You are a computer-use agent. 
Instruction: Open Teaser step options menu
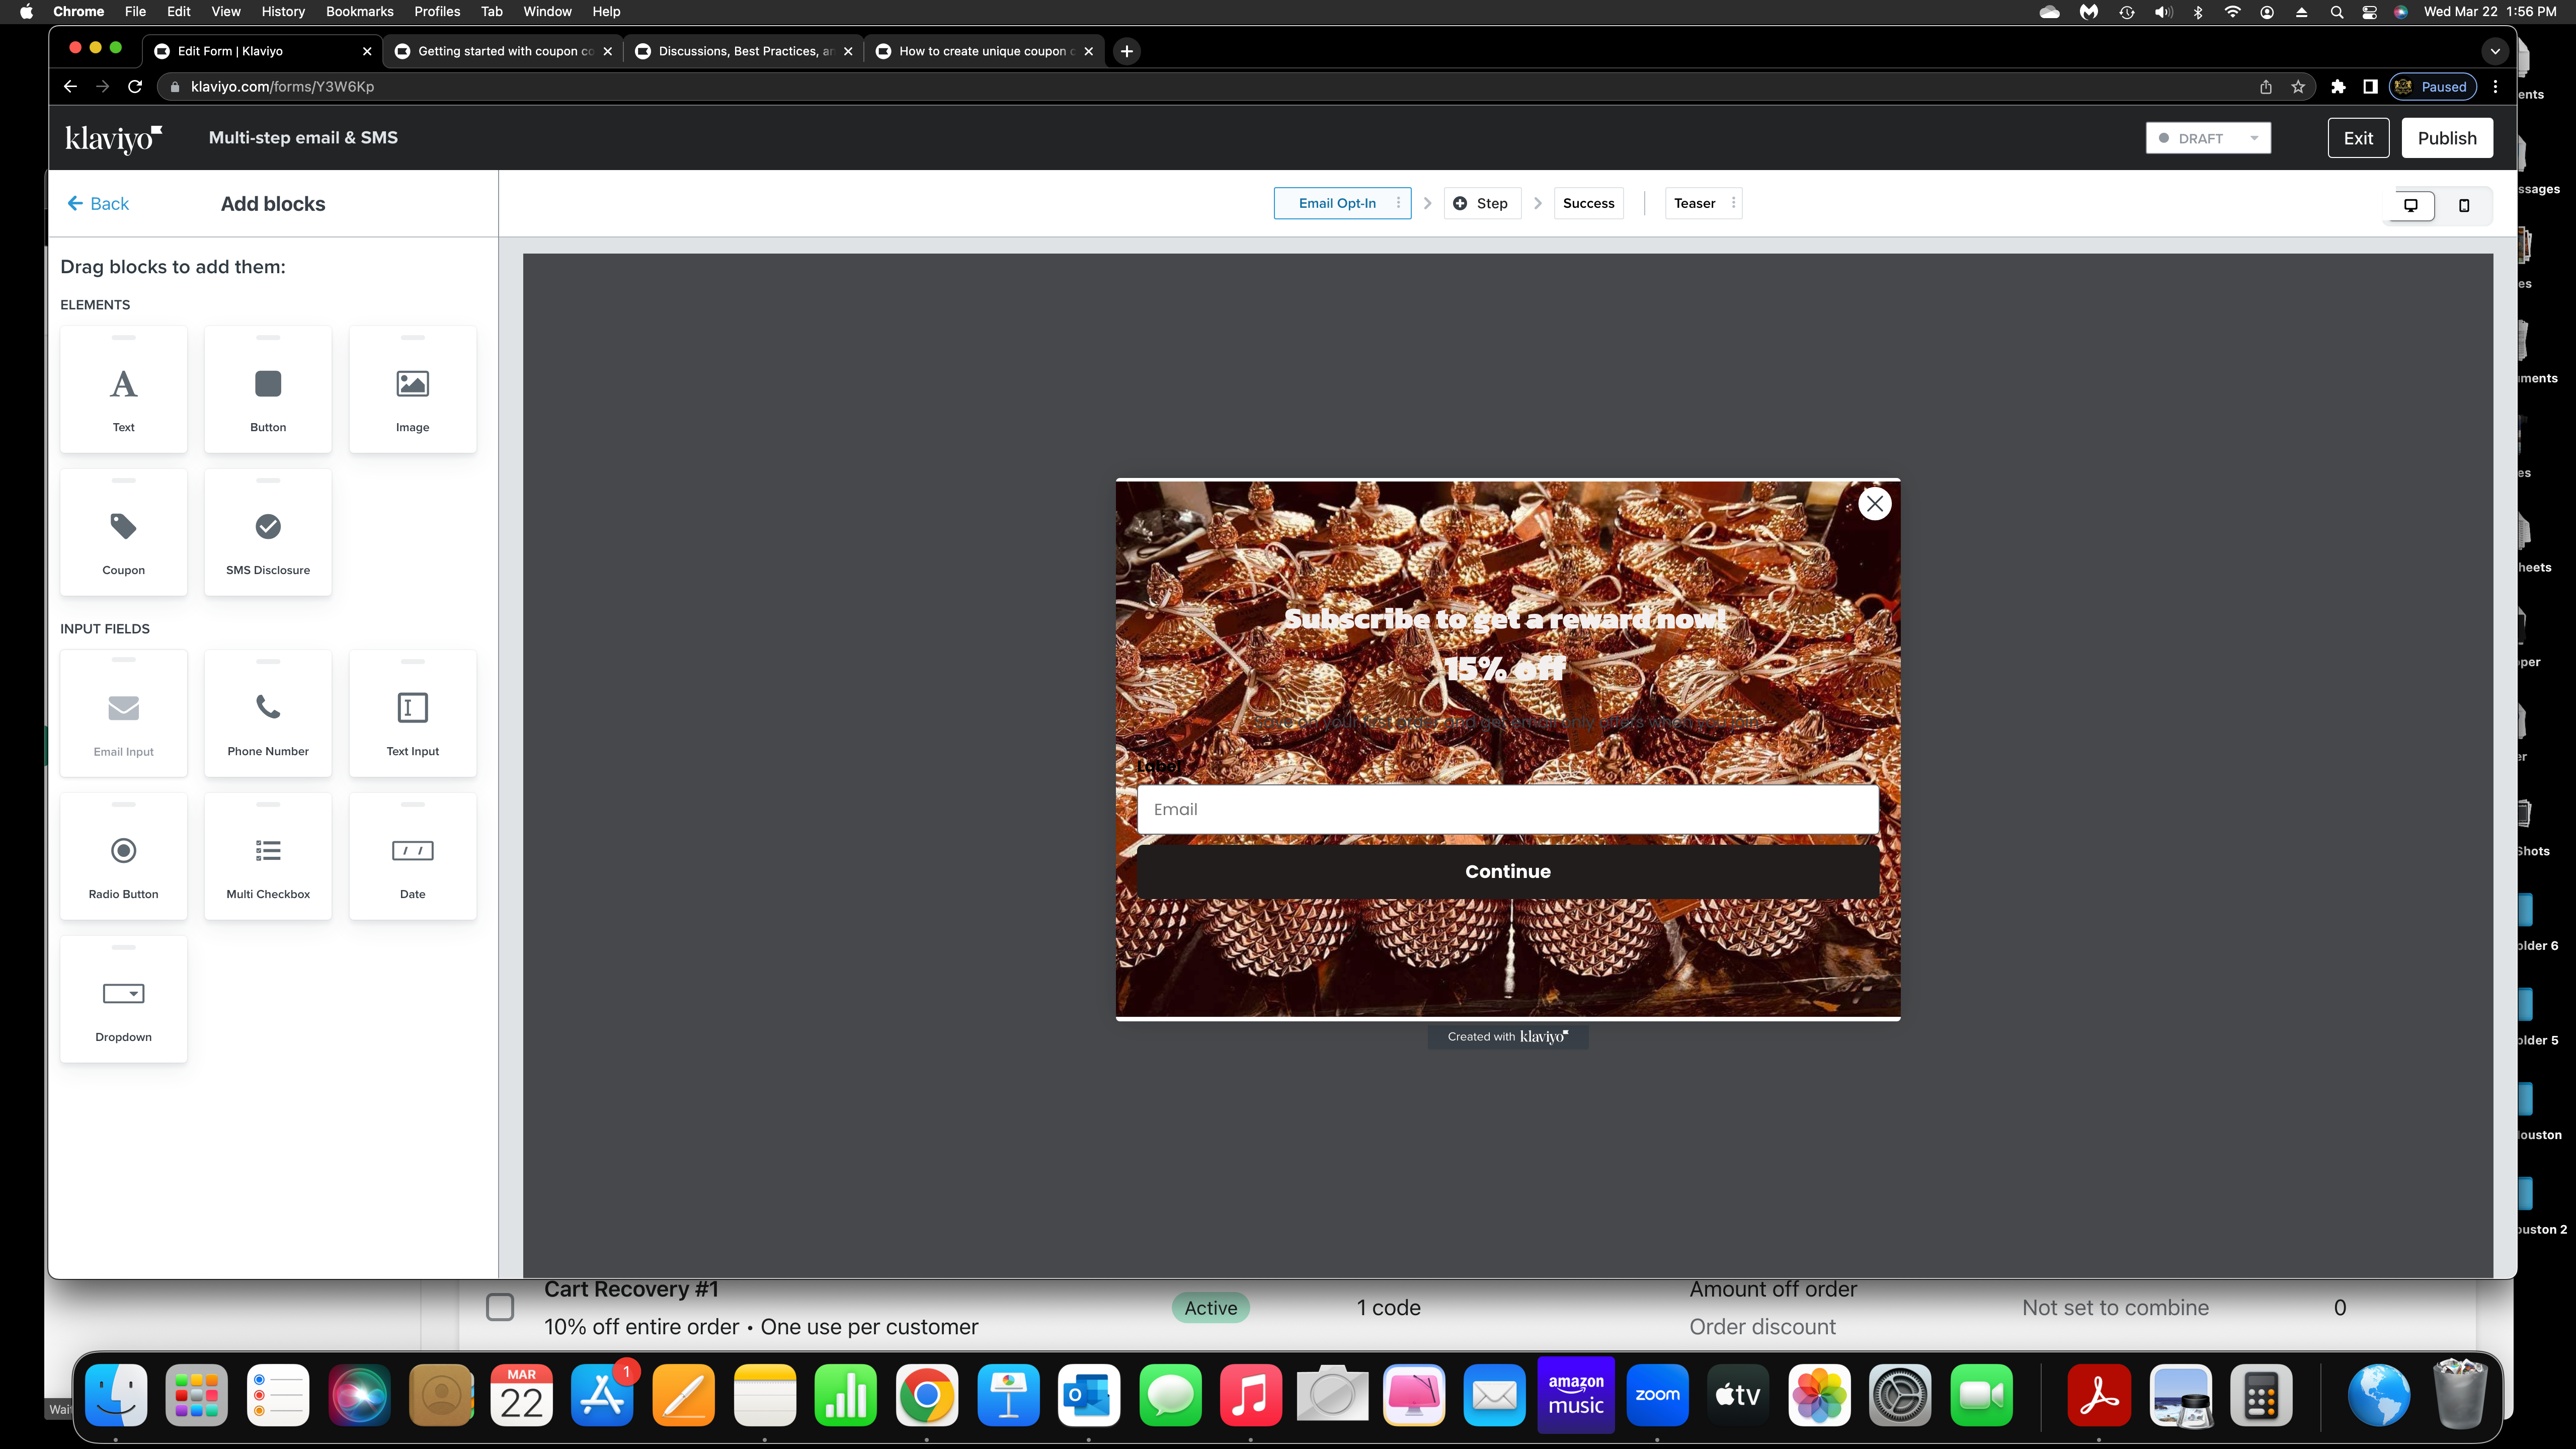point(1733,203)
